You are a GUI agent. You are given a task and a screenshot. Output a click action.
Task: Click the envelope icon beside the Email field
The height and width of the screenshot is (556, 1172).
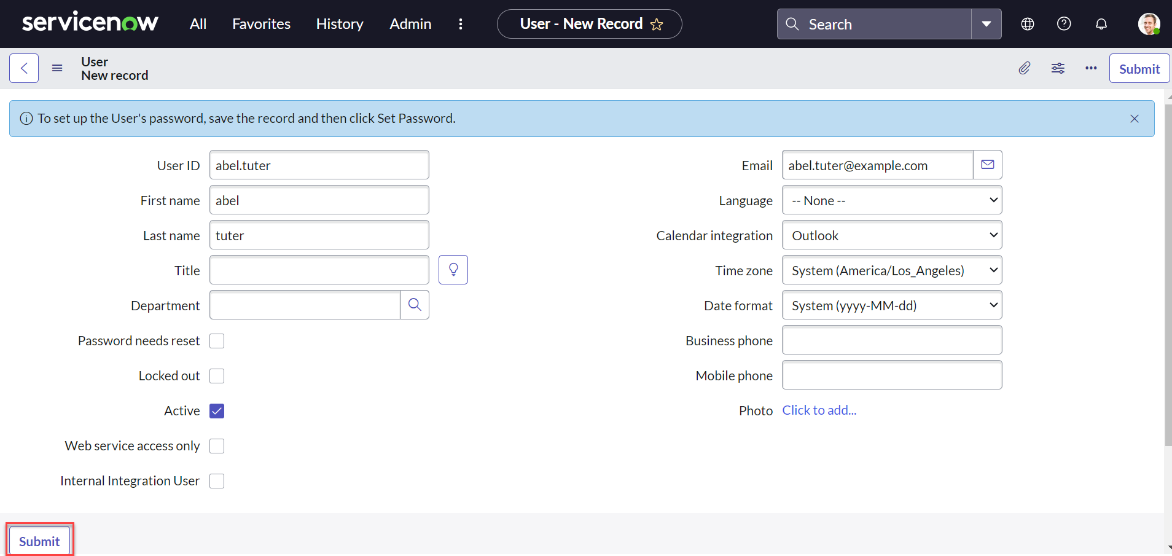click(x=986, y=164)
